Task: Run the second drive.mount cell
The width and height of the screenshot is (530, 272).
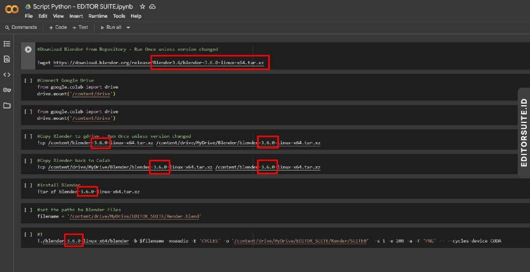Action: point(28,112)
